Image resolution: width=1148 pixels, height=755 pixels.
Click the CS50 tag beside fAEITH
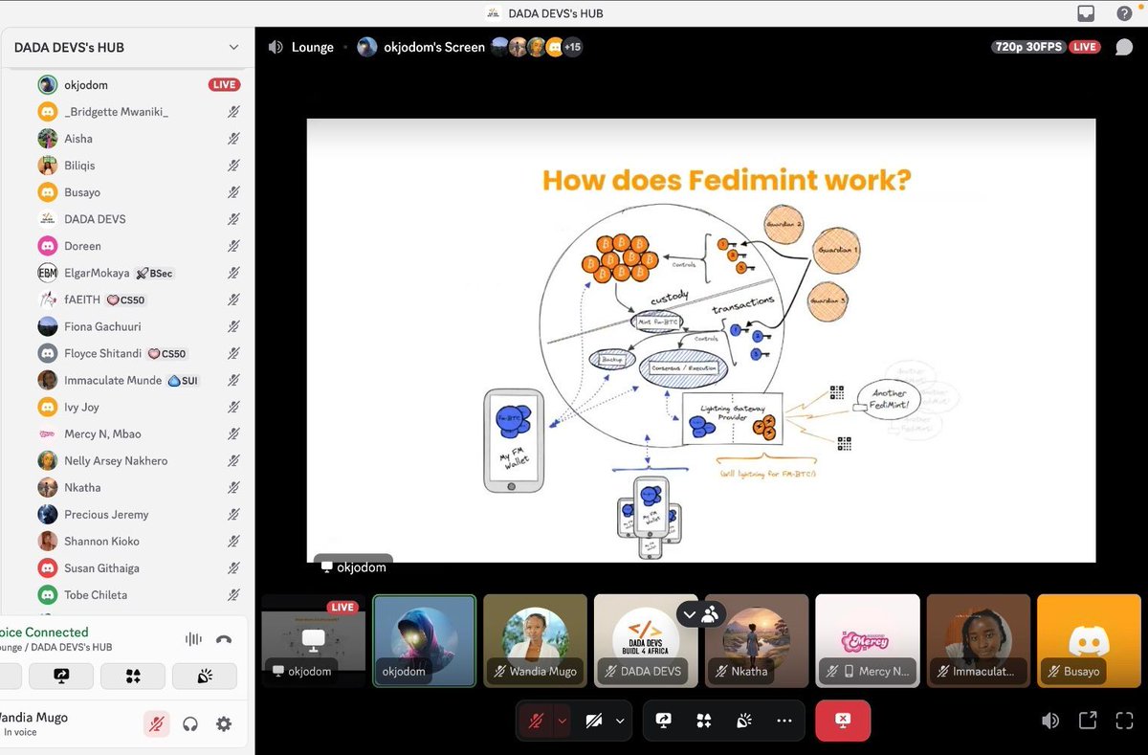click(x=125, y=300)
